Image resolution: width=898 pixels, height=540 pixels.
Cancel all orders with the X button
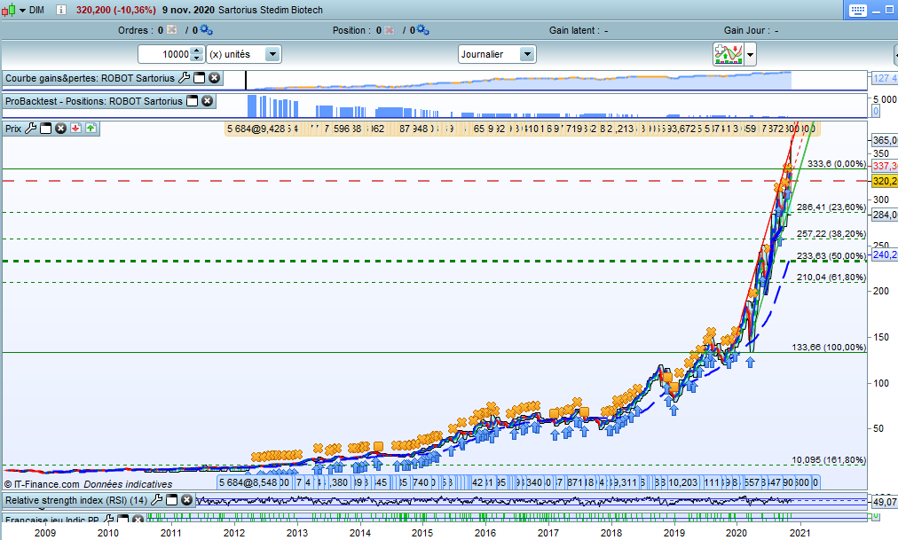click(x=171, y=30)
